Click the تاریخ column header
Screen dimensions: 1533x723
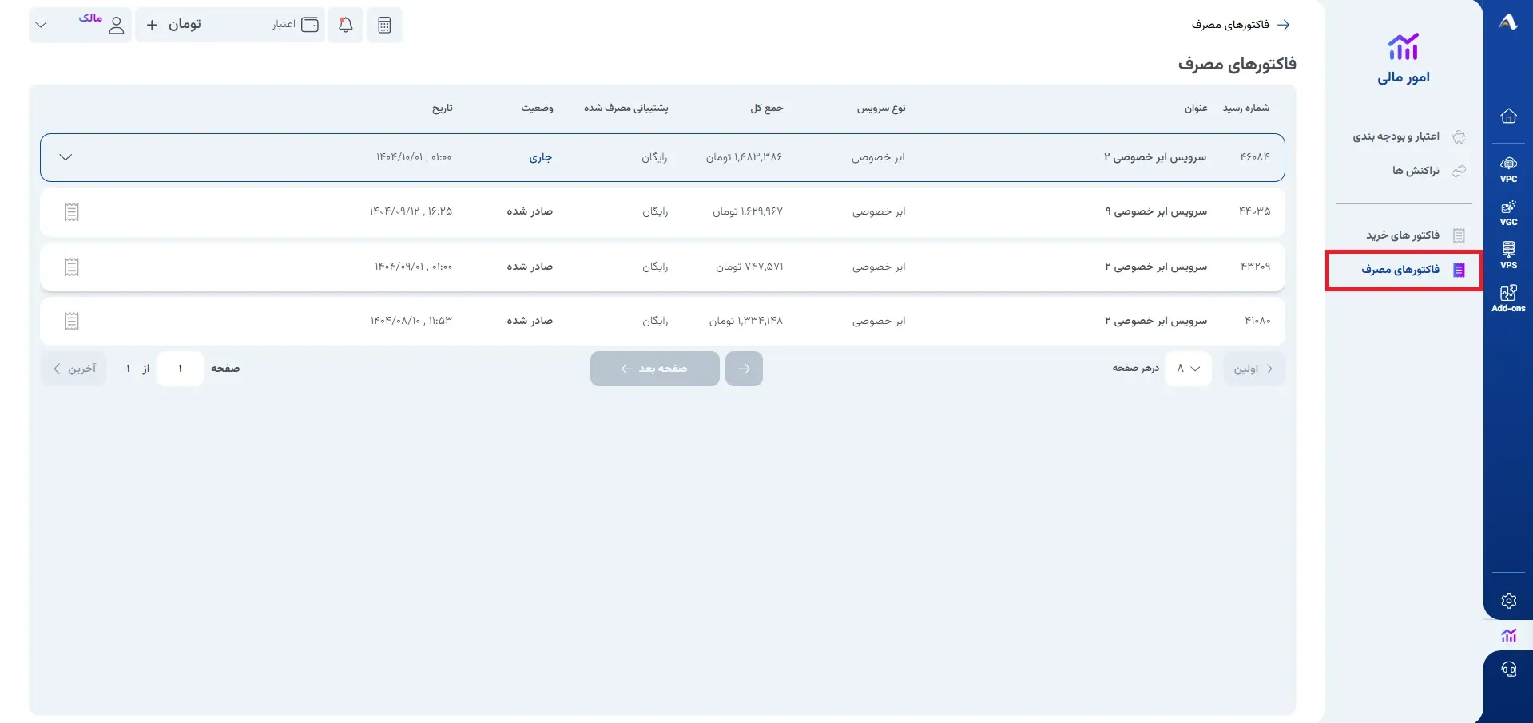click(443, 108)
